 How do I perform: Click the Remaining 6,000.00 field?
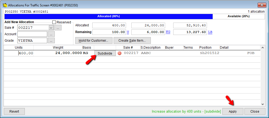point(148,32)
